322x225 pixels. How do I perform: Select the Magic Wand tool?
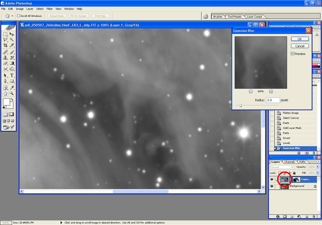[x=12, y=40]
